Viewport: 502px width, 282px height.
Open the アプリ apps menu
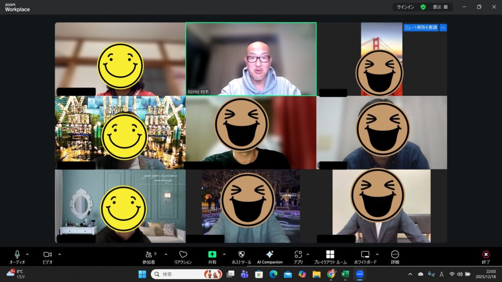click(x=298, y=255)
